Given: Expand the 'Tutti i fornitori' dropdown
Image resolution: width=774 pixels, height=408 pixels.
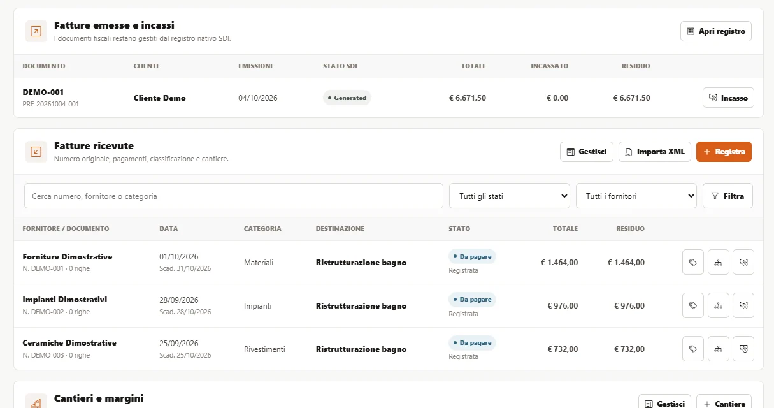Looking at the screenshot, I should (x=636, y=196).
